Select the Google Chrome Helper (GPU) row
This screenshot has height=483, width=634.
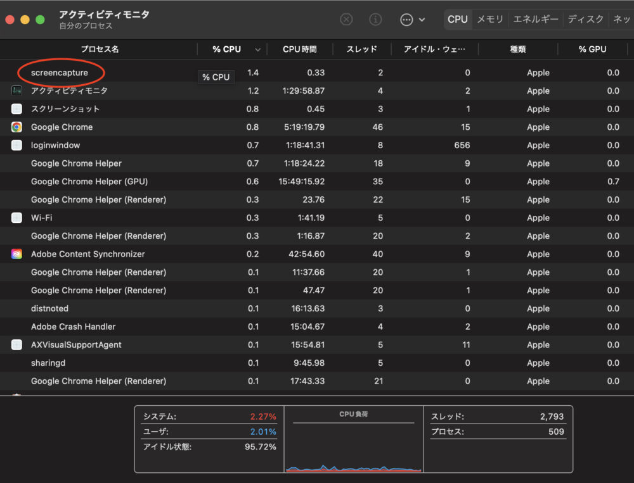coord(317,182)
